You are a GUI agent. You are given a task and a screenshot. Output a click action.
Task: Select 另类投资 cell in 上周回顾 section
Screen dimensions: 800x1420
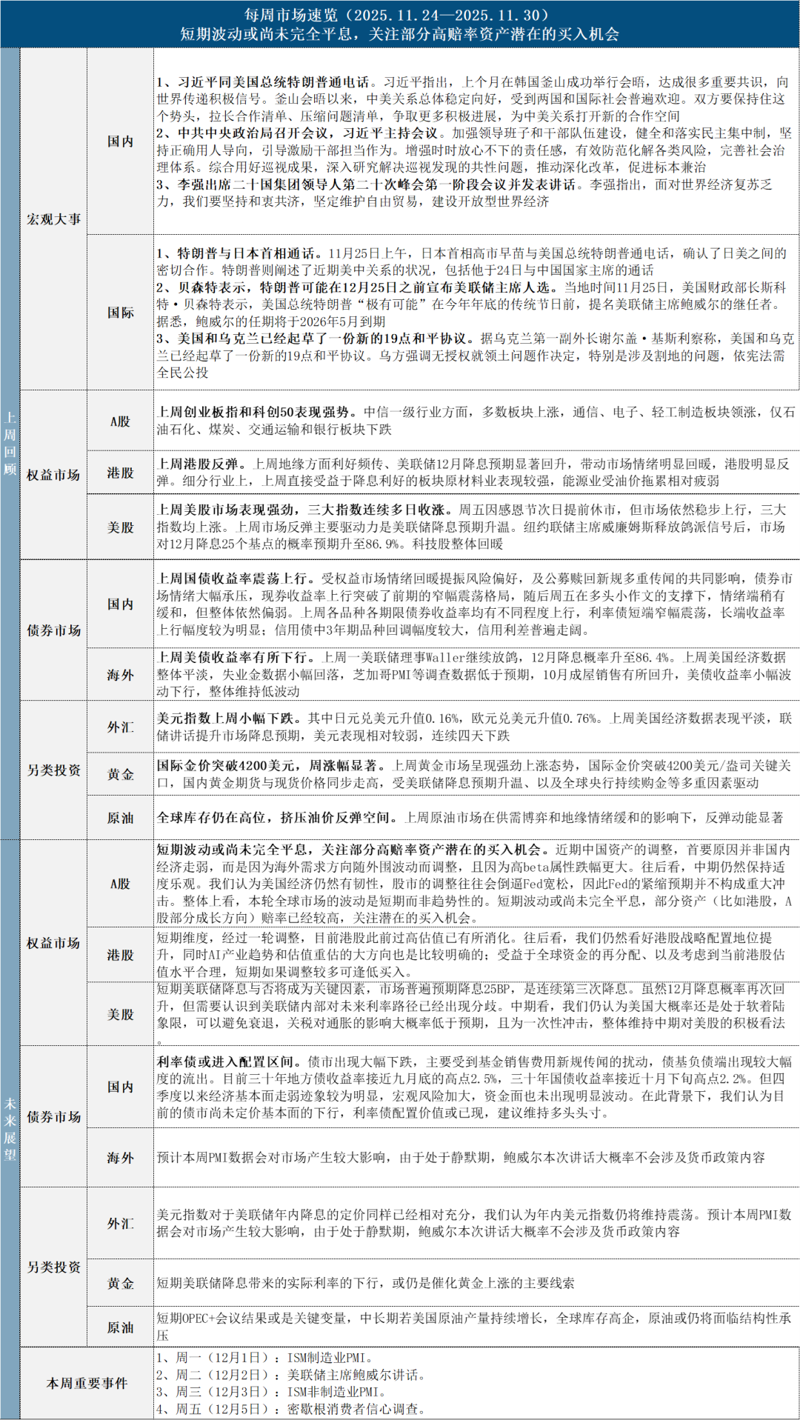click(53, 770)
